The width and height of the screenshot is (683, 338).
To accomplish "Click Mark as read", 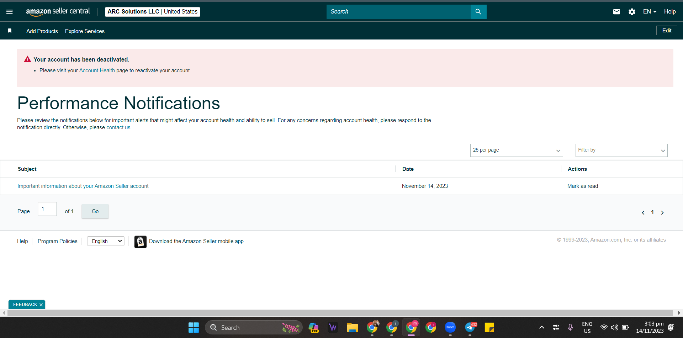I will tap(583, 186).
